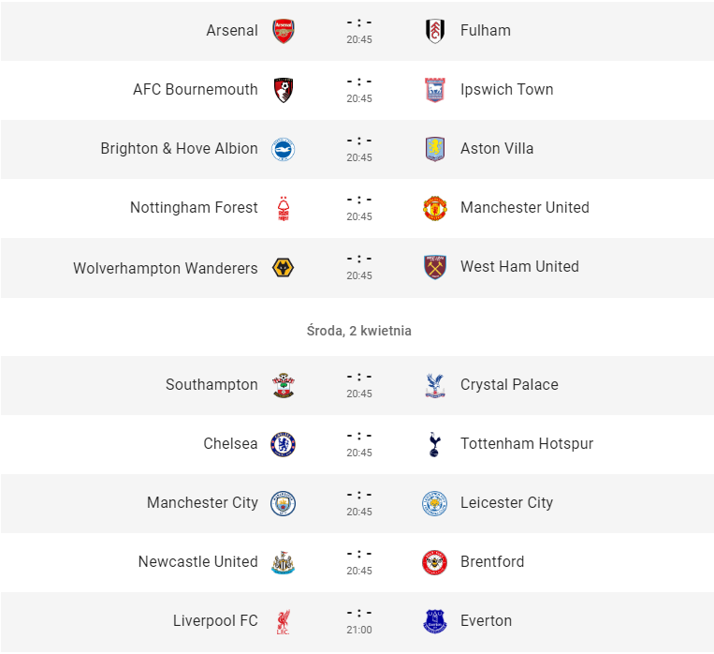Click the Manchester City vs Leicester 20:45 score
This screenshot has height=654, width=714.
tap(359, 495)
